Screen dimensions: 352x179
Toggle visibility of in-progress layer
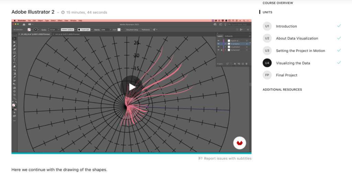point(218,44)
